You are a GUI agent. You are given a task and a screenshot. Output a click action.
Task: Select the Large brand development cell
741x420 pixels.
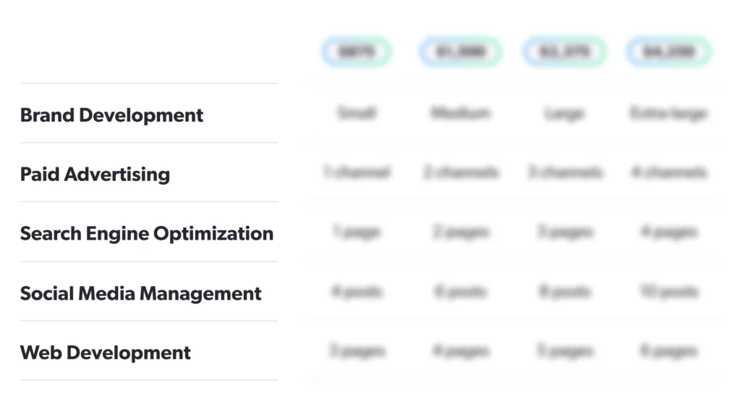[564, 114]
